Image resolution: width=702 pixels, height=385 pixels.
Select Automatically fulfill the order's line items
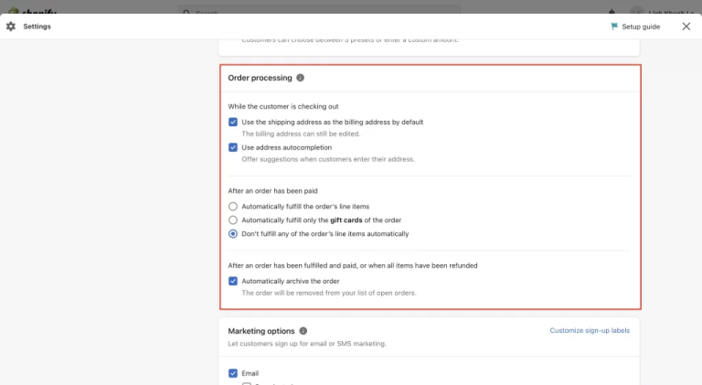pos(233,207)
